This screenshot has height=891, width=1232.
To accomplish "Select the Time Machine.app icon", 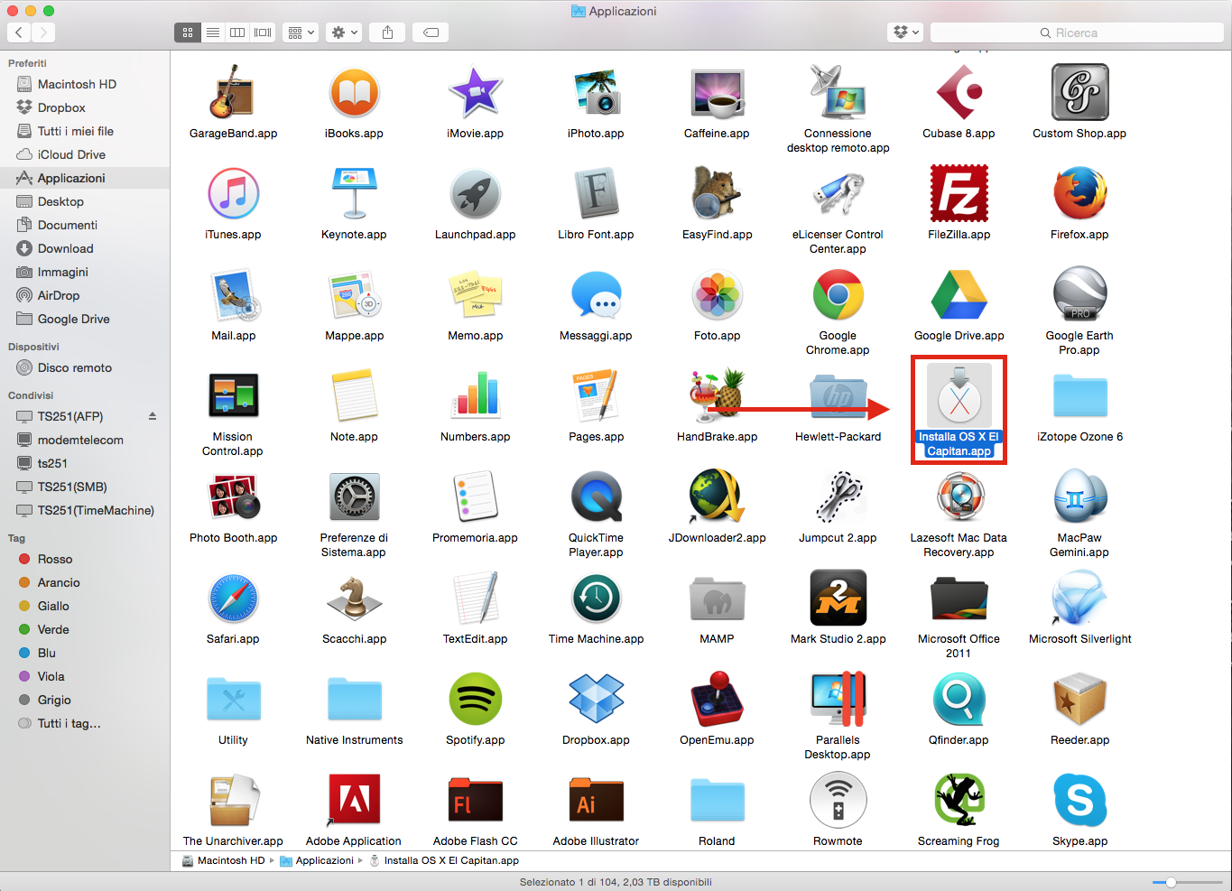I will coord(596,598).
